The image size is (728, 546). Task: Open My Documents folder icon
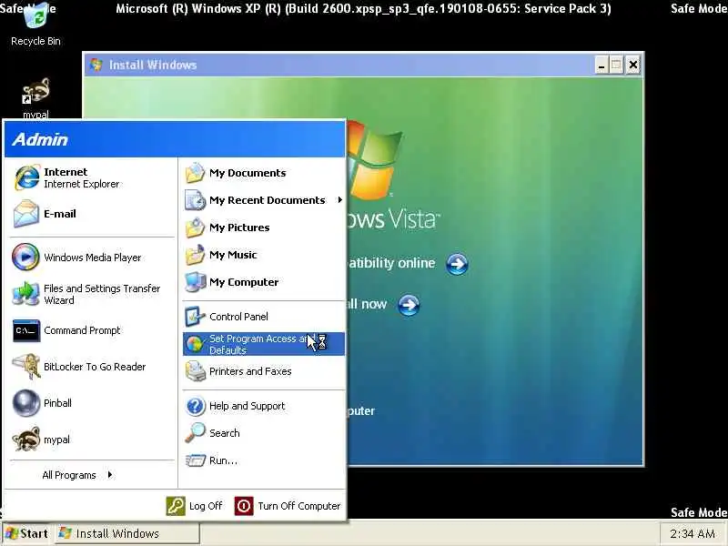[196, 173]
